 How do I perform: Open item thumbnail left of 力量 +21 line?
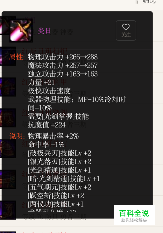[8, 87]
